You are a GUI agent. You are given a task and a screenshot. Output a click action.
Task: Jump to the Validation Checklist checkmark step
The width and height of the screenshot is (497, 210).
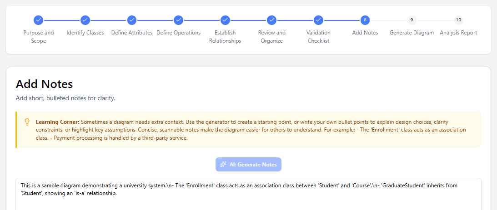pyautogui.click(x=318, y=20)
